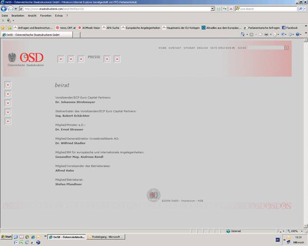308x246 pixels.
Task: Click the SITEMAP navigation link
Action: (189, 48)
